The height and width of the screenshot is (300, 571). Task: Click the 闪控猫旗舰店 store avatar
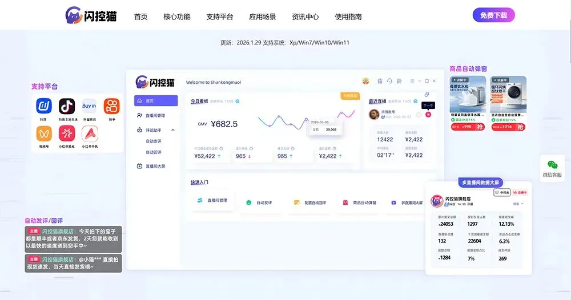pos(437,201)
